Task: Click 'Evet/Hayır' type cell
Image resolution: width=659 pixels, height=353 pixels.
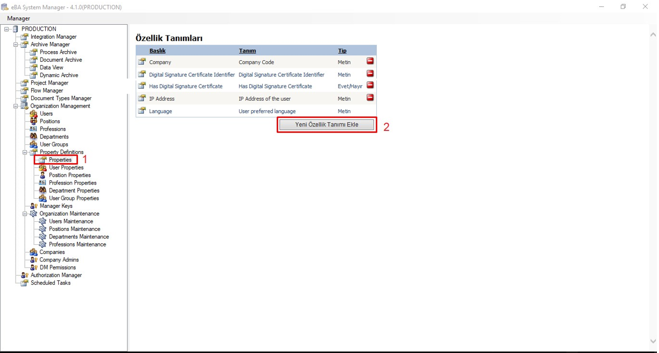Action: coord(350,86)
